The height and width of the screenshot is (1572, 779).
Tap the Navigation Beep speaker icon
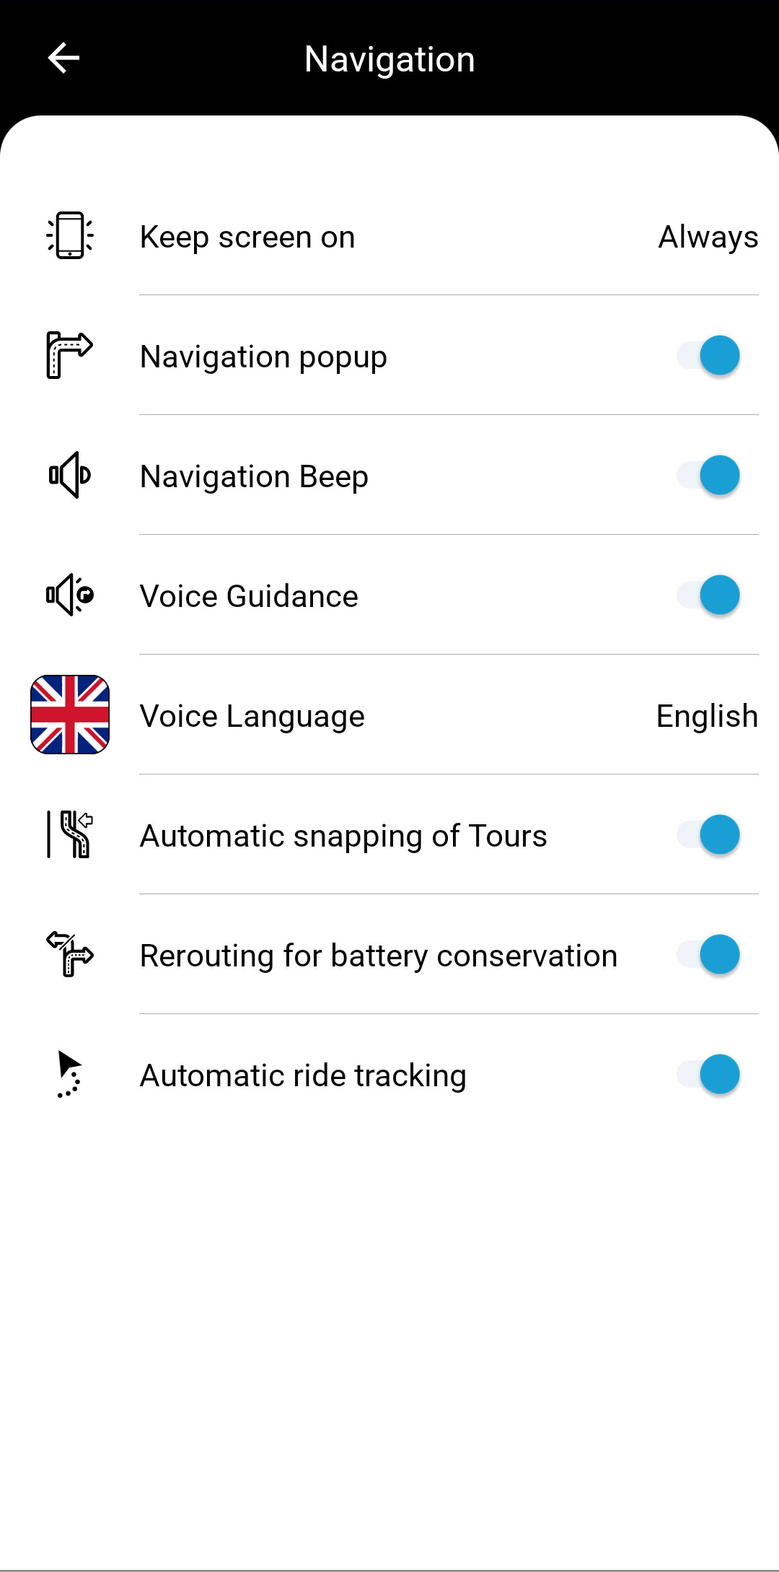pyautogui.click(x=70, y=475)
